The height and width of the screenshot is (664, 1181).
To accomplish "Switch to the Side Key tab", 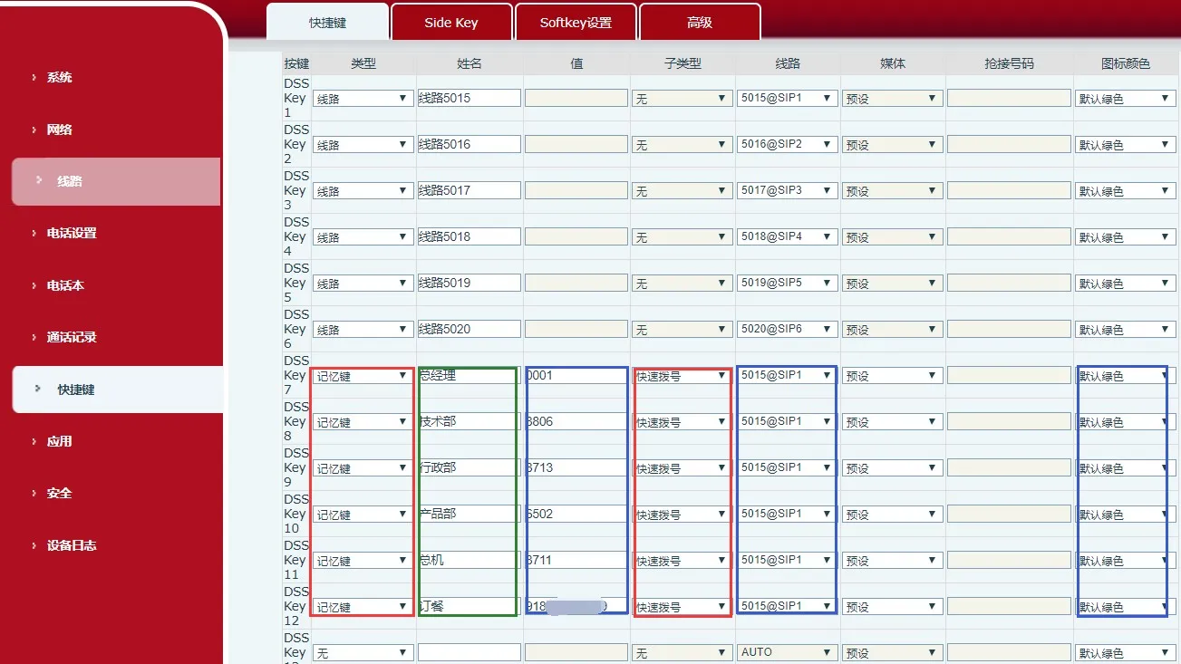I will (451, 22).
